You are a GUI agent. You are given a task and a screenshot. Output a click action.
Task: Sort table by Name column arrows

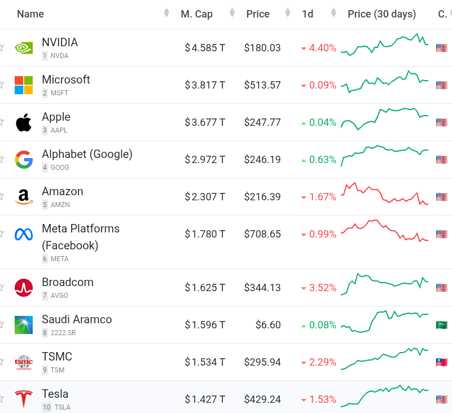[166, 13]
